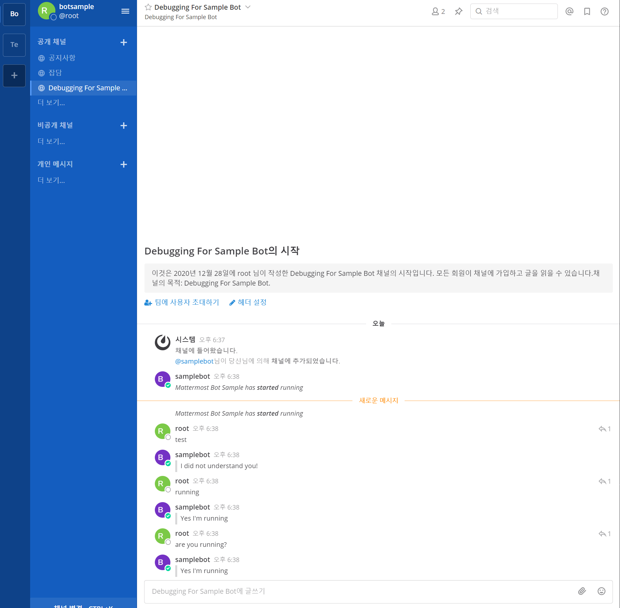Switch to the Te team

pos(14,45)
